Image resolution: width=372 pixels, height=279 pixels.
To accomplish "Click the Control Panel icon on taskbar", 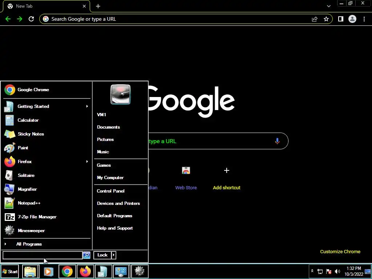I will coord(121,271).
